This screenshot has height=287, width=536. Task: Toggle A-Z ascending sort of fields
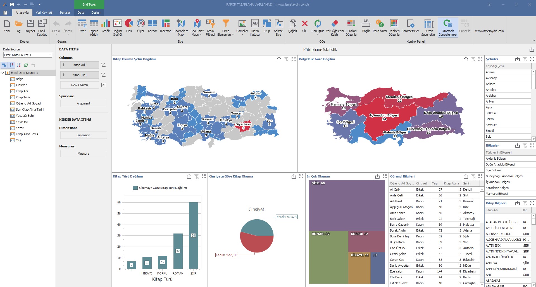[x=11, y=65]
